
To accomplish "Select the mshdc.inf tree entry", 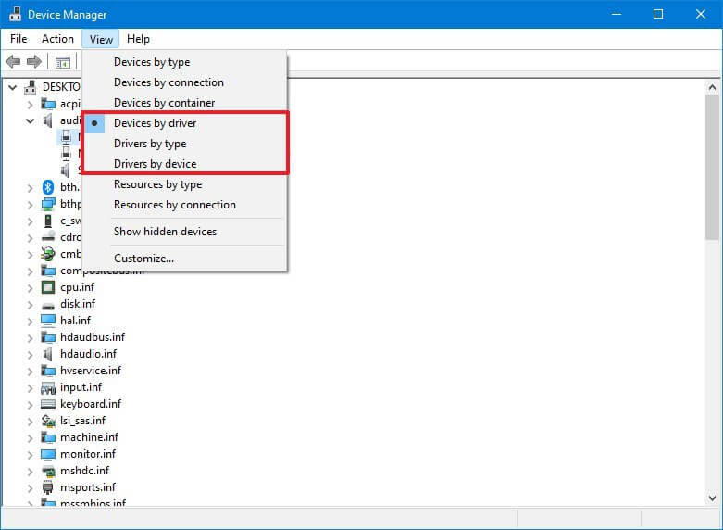I will point(85,471).
